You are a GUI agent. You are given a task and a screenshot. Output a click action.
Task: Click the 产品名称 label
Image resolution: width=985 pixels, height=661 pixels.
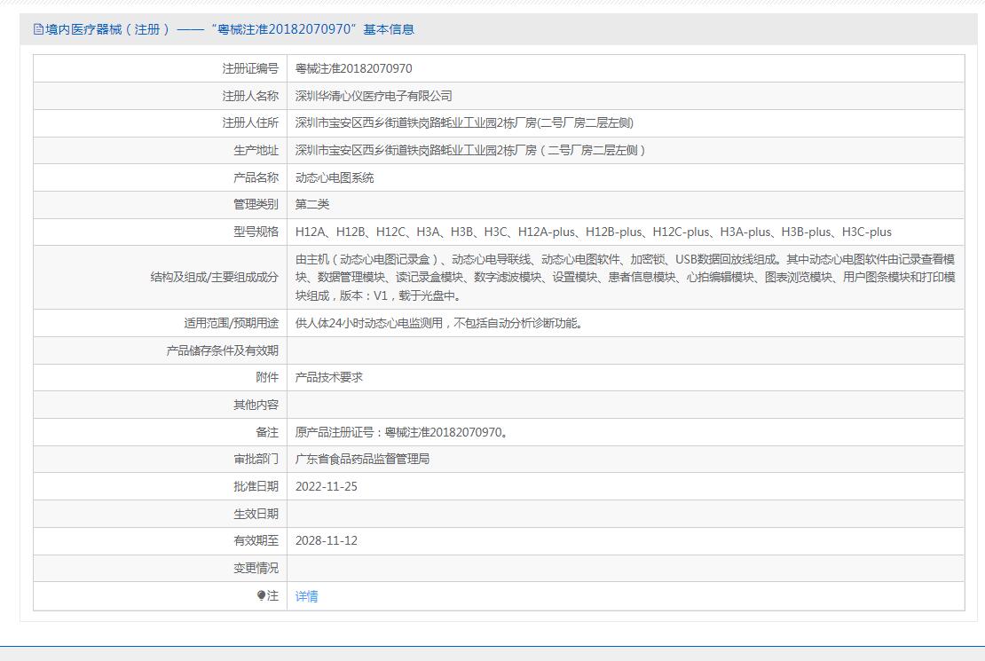point(256,177)
